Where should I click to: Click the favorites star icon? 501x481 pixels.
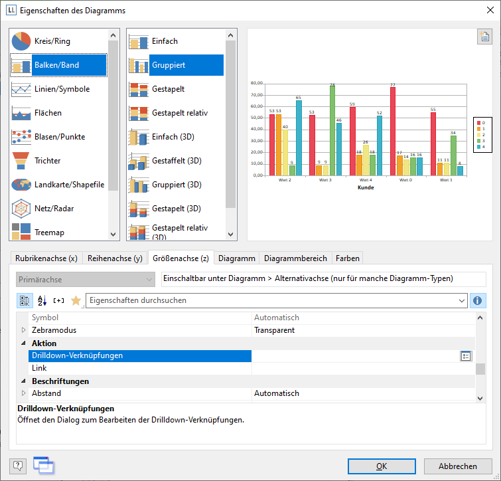point(76,300)
